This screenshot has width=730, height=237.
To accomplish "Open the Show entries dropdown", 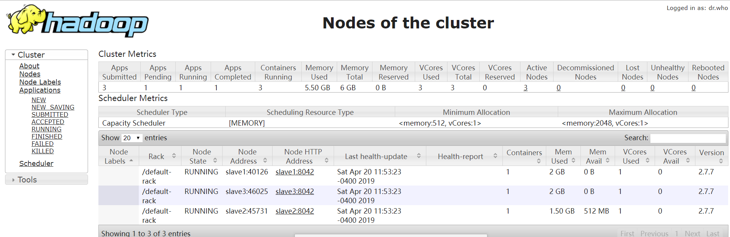I will 132,138.
